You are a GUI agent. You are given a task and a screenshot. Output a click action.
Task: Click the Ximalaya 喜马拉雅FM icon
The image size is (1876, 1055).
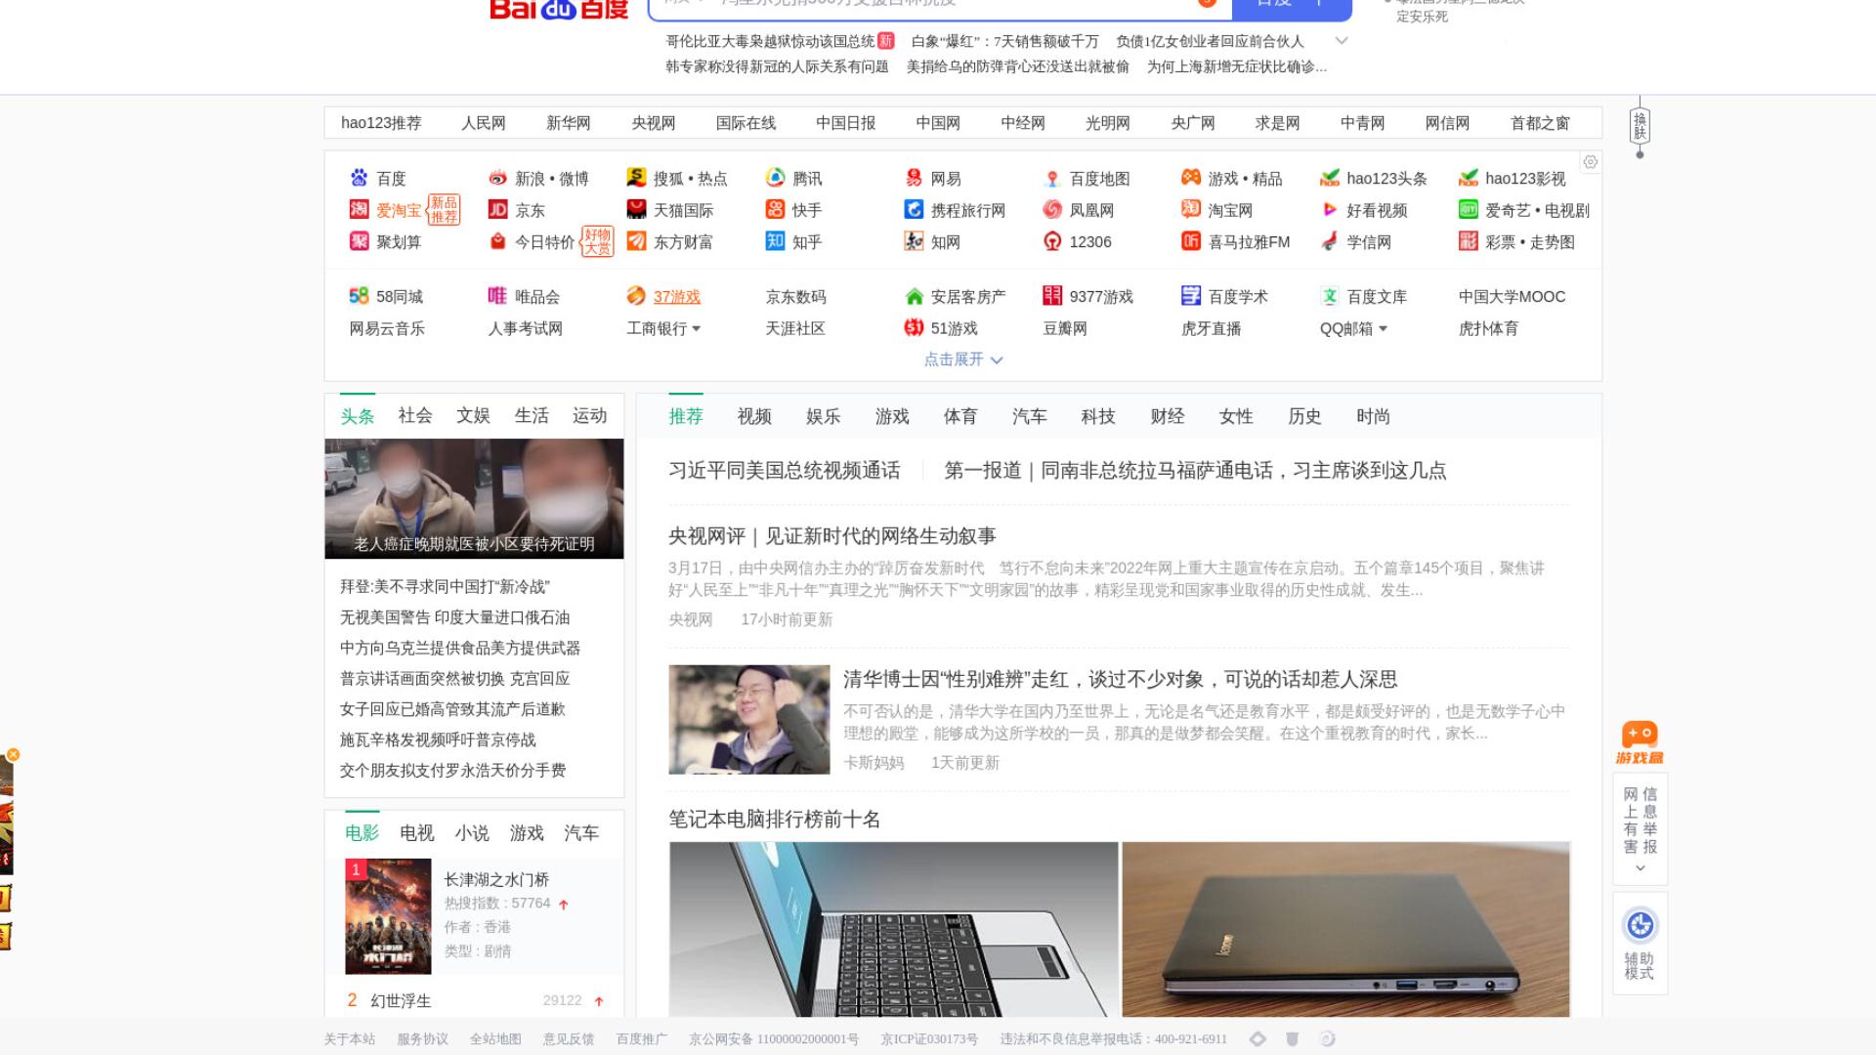(1191, 241)
